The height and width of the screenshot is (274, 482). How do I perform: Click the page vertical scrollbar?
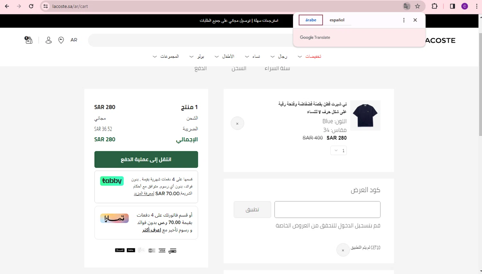pyautogui.click(x=480, y=84)
